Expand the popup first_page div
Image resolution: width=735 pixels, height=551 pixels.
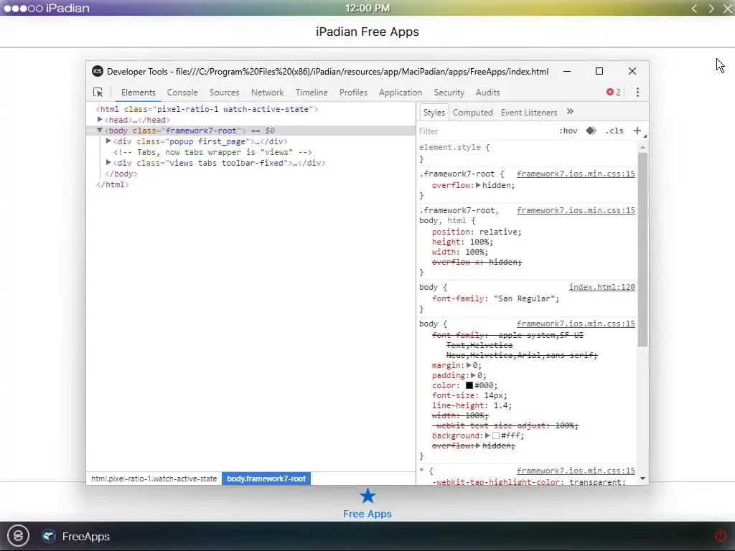[x=108, y=141]
